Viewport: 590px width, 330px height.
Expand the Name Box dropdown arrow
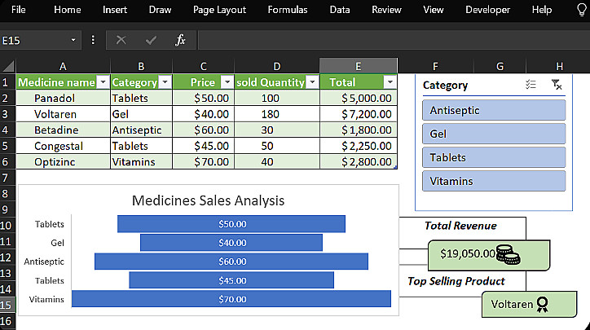click(73, 40)
